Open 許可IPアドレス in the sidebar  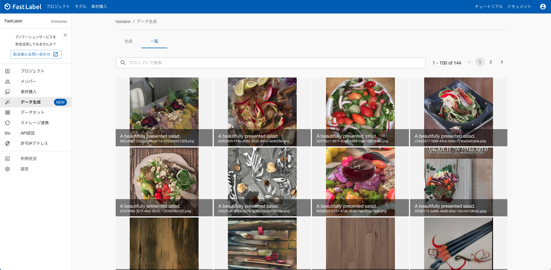[x=36, y=143]
